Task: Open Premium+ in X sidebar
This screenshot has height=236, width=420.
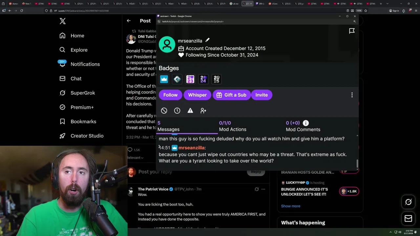Action: tap(77, 107)
